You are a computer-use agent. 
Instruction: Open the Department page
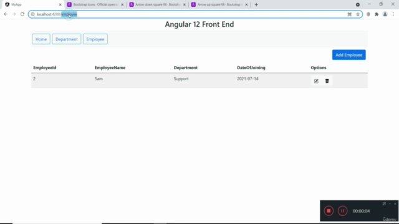click(67, 39)
